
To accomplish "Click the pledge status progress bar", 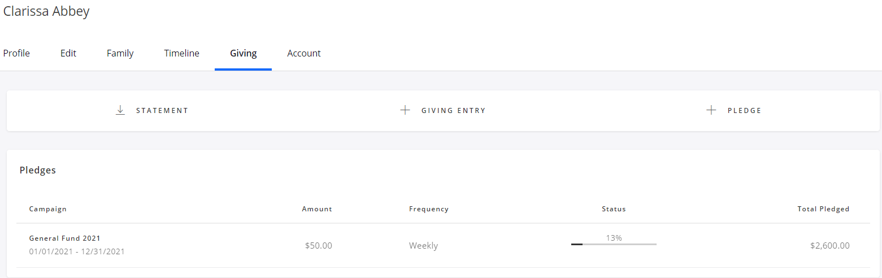I will click(614, 244).
